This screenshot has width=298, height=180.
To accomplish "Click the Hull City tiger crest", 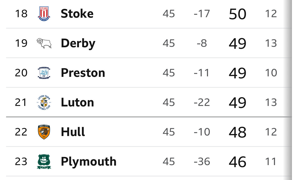I will pos(44,132).
